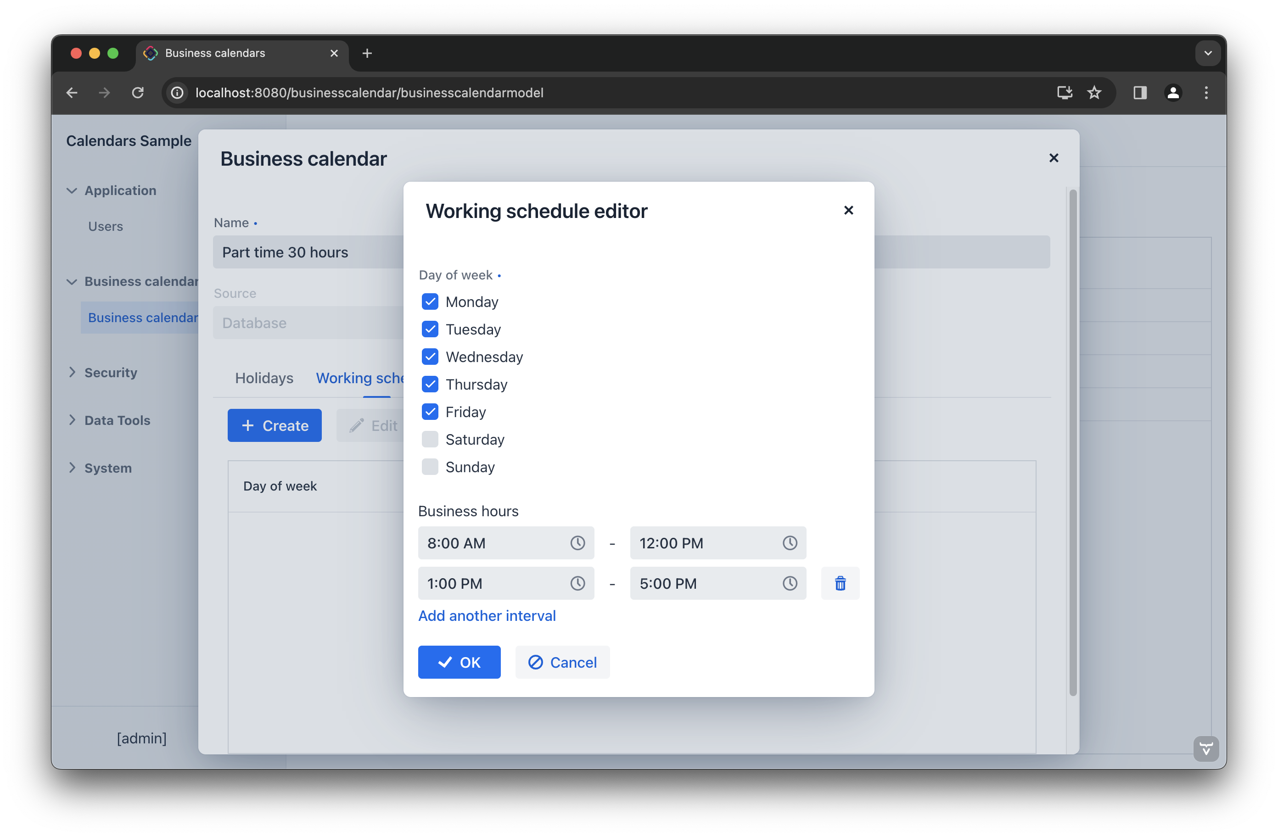Uncheck the Wednesday checkbox
This screenshot has width=1278, height=837.
[430, 357]
